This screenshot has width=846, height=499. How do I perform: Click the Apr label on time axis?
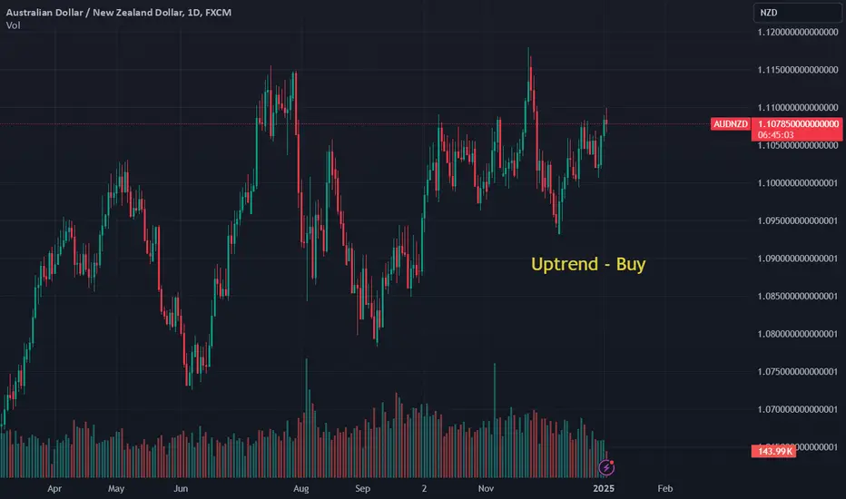coord(54,488)
